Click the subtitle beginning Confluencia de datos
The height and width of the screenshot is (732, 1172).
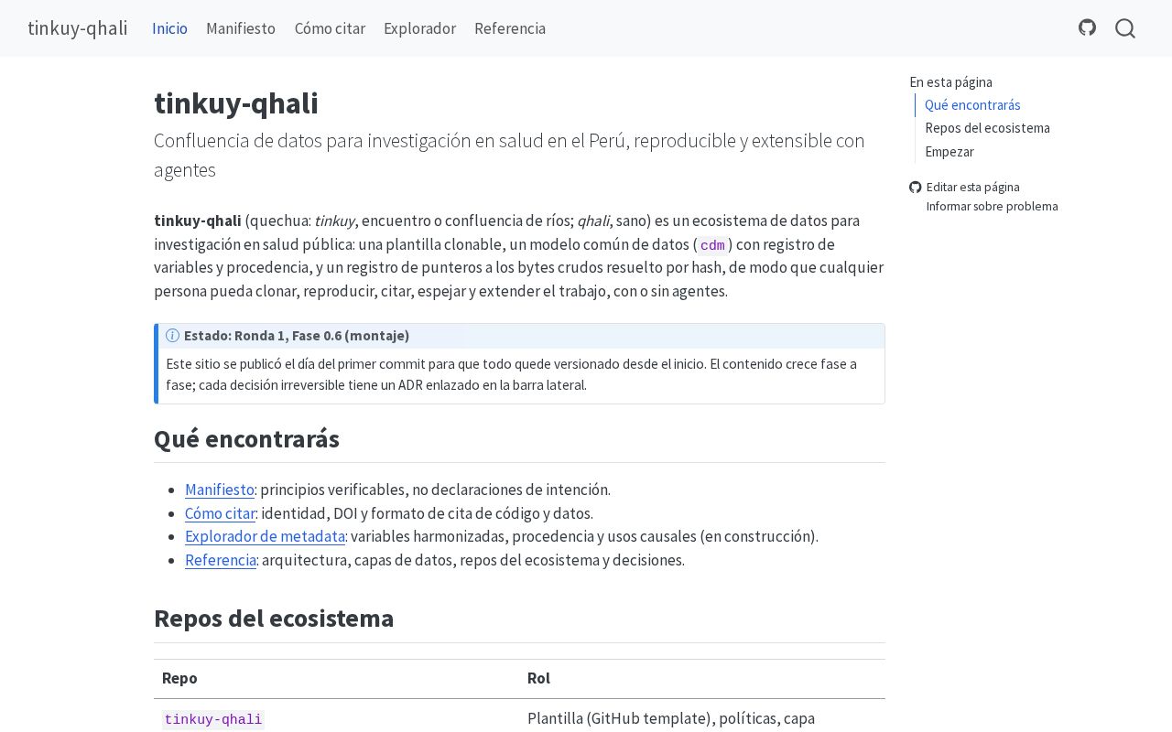(509, 156)
